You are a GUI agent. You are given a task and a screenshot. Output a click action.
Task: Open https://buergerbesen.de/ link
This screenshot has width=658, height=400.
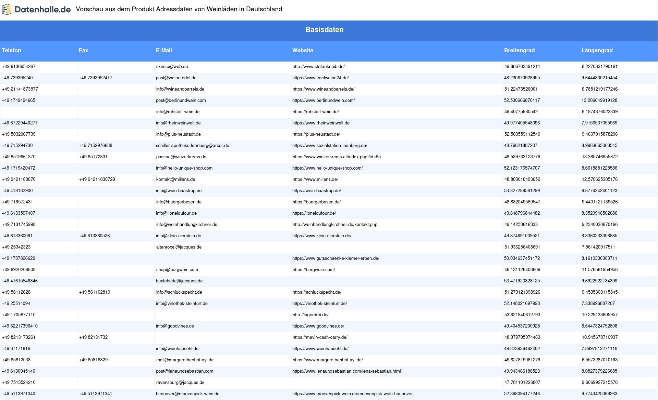[x=317, y=202]
